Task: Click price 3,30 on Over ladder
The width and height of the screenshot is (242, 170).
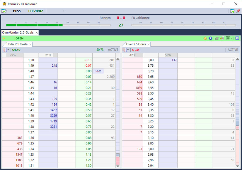Action: pyautogui.click(x=151, y=116)
